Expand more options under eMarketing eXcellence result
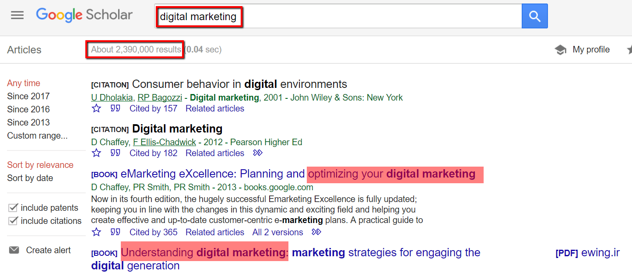Screen dimensions: 632x272 coord(316,232)
